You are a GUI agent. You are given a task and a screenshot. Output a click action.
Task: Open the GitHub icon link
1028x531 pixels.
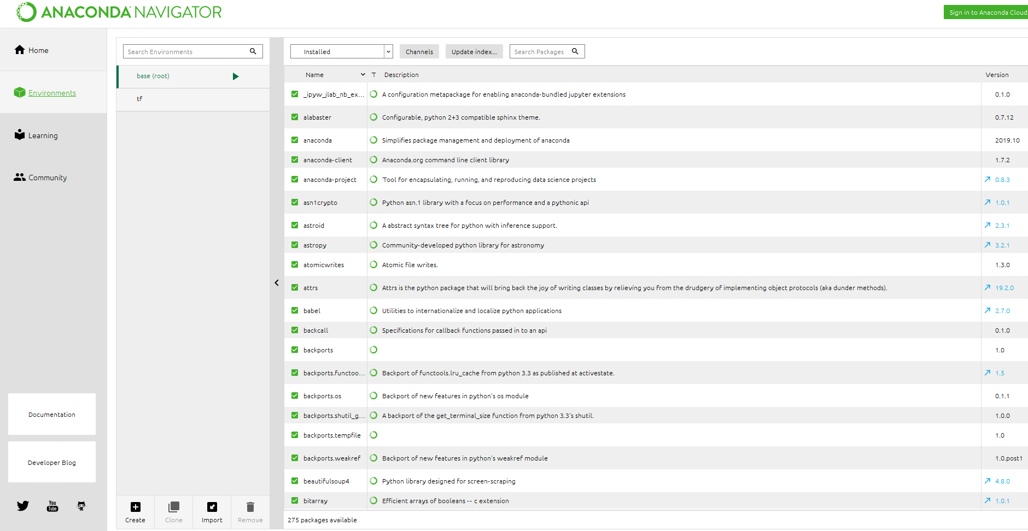81,506
